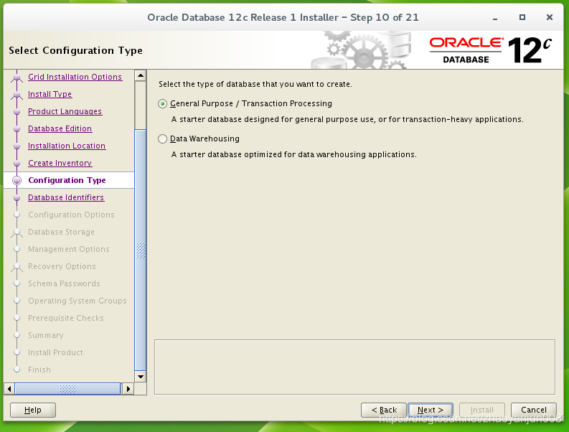
Task: Click the Finish step text
Action: coord(39,370)
